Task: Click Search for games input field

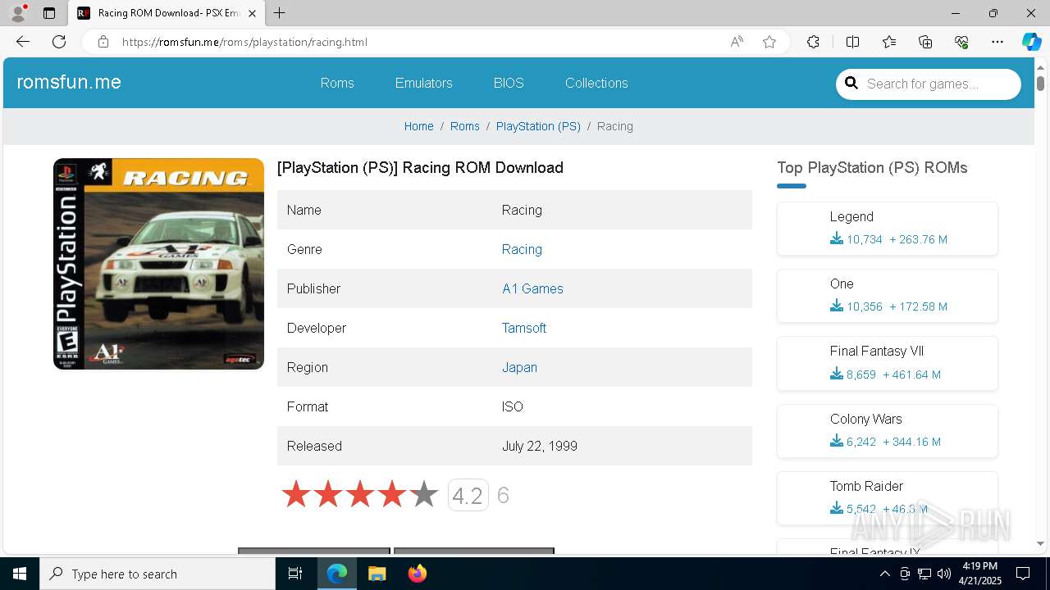Action: (x=938, y=84)
